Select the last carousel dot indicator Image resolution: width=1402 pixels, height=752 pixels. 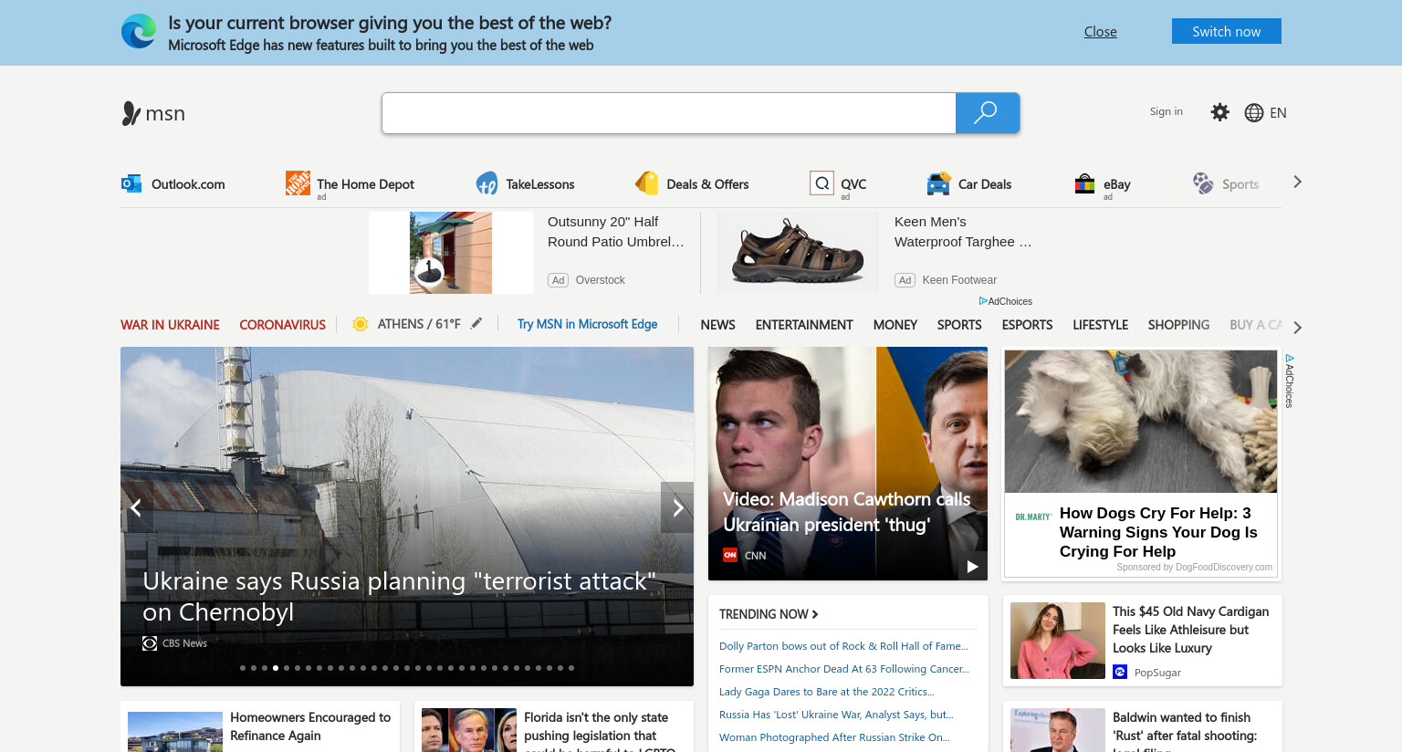tap(571, 668)
